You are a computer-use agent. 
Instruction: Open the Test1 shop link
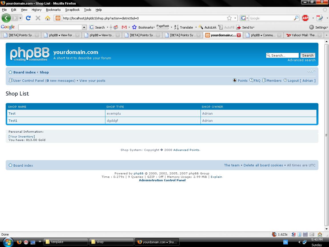(x=13, y=121)
